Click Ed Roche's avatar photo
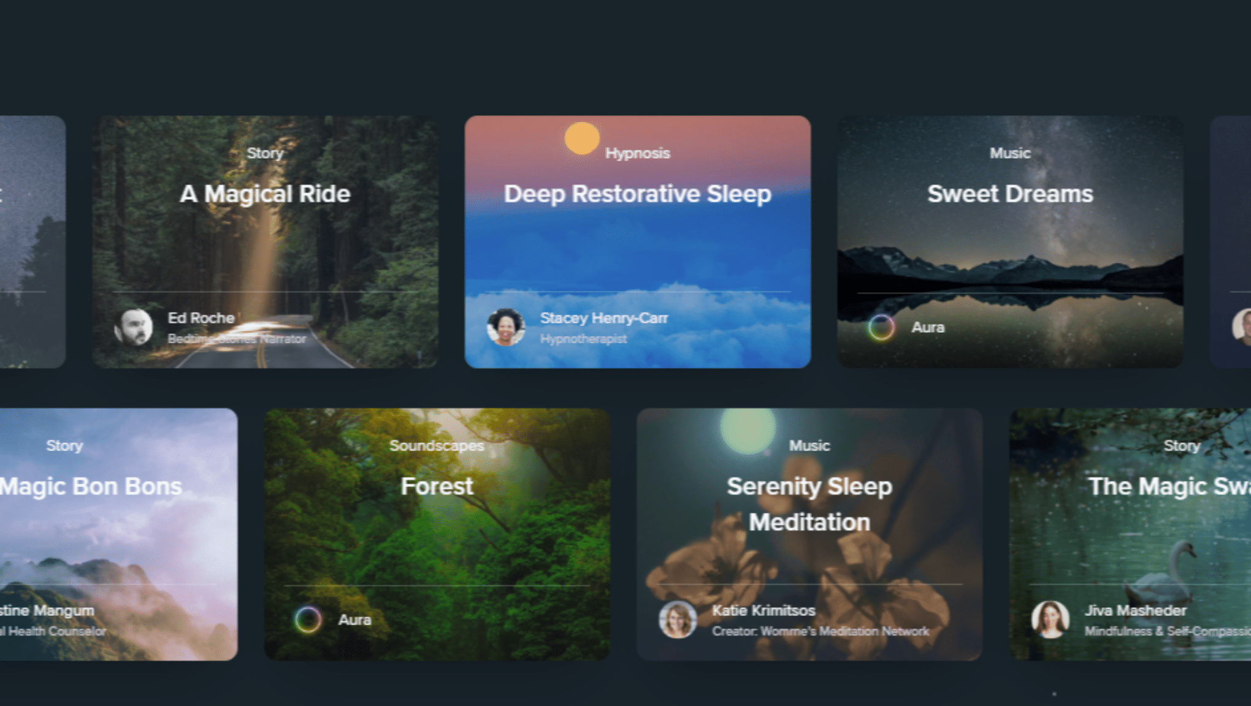The image size is (1251, 706). (134, 327)
